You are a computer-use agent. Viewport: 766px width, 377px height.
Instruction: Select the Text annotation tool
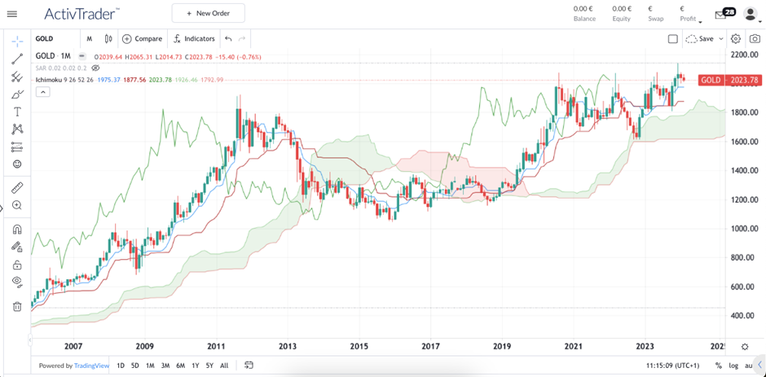click(x=16, y=112)
